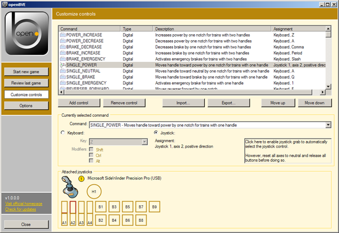Screen dimensions: 339x233
Task: Click the openBVE logo in the sidebar
Action: click(27, 34)
